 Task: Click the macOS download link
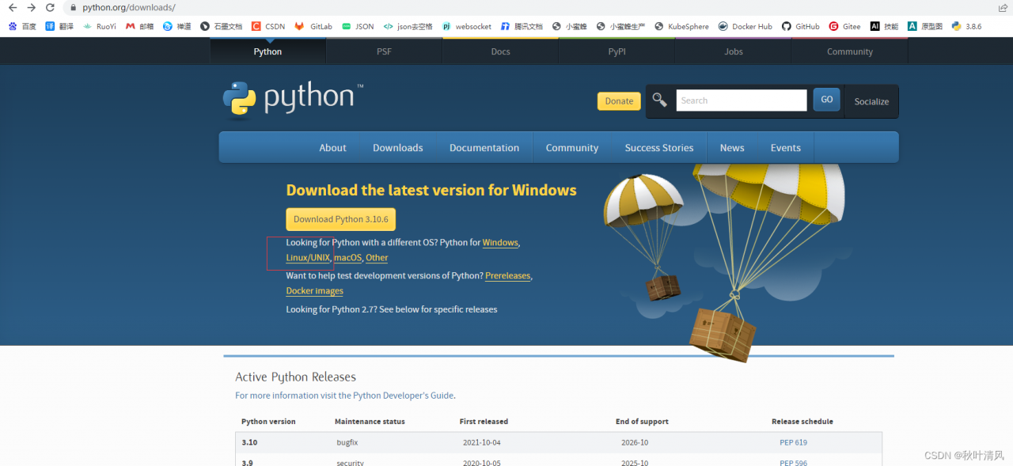click(347, 258)
